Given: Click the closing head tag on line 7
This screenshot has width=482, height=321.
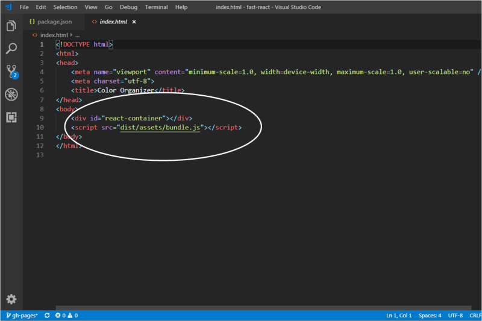Looking at the screenshot, I should tap(69, 100).
